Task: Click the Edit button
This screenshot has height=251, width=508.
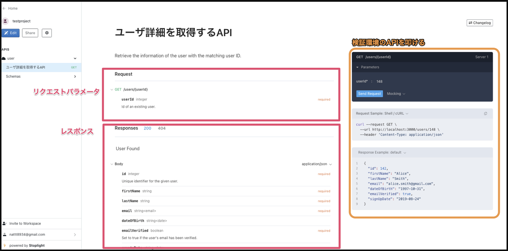Action: coord(11,33)
